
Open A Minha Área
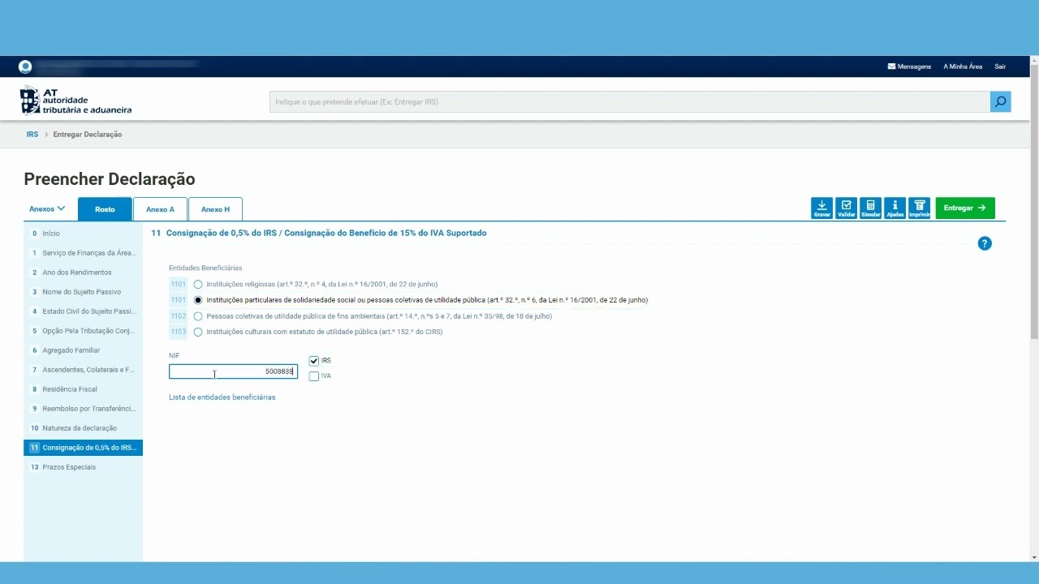[963, 67]
